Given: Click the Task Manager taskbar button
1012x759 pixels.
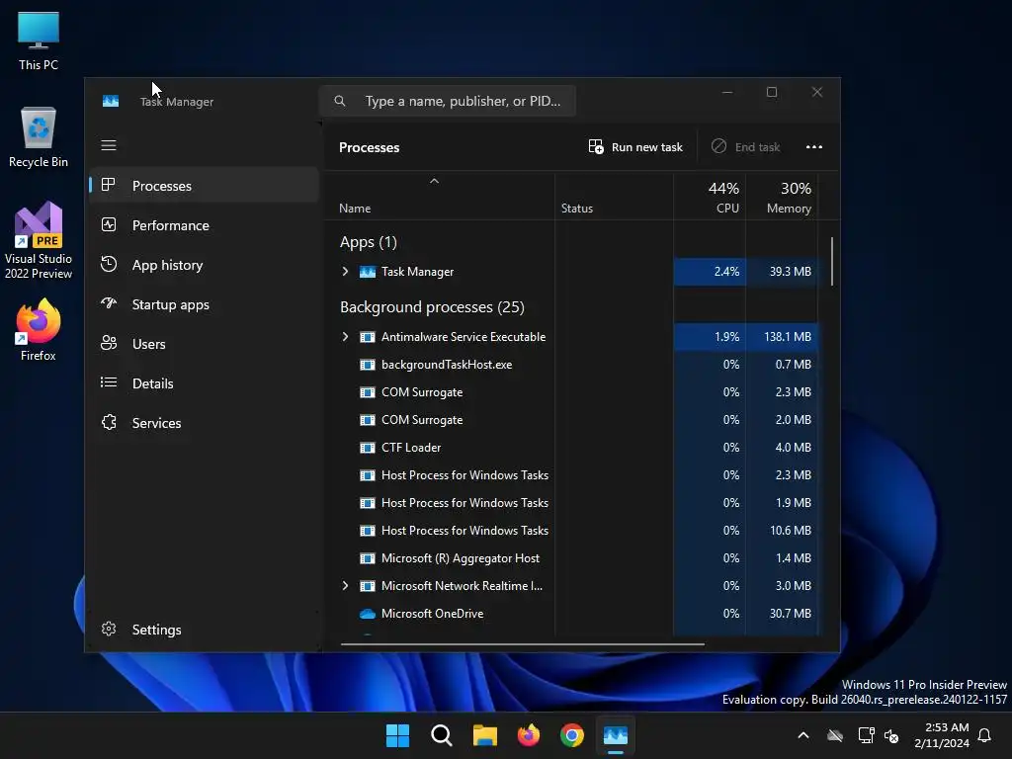Looking at the screenshot, I should (616, 735).
